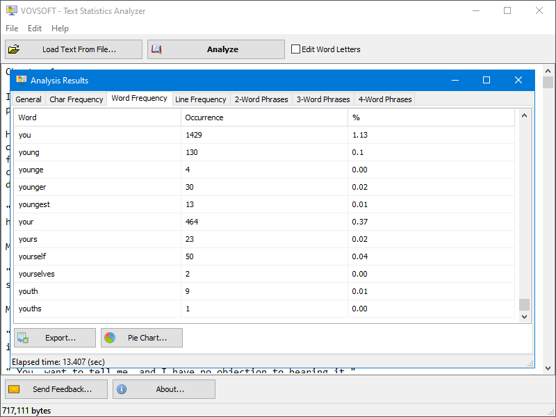Open the Edit menu
Screen dimensions: 556x417
pyautogui.click(x=34, y=28)
